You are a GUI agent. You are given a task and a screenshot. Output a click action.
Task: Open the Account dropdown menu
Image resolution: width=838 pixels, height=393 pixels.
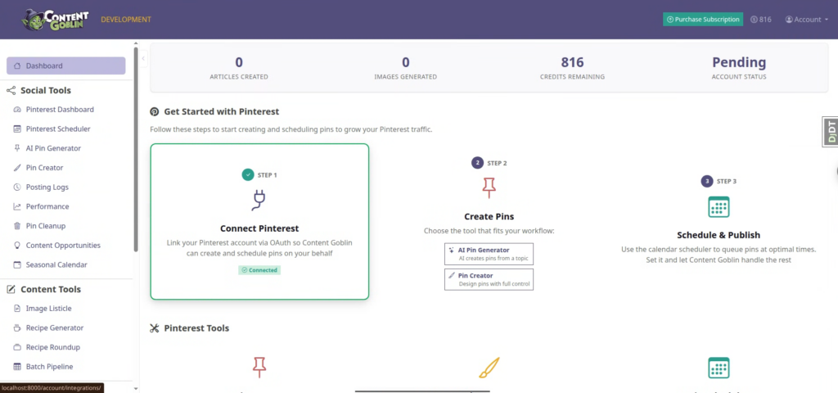[806, 20]
